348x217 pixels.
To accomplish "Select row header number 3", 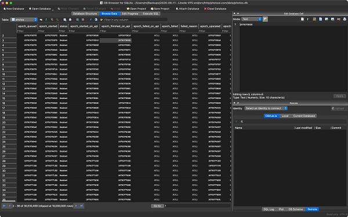I will coord(9,41).
